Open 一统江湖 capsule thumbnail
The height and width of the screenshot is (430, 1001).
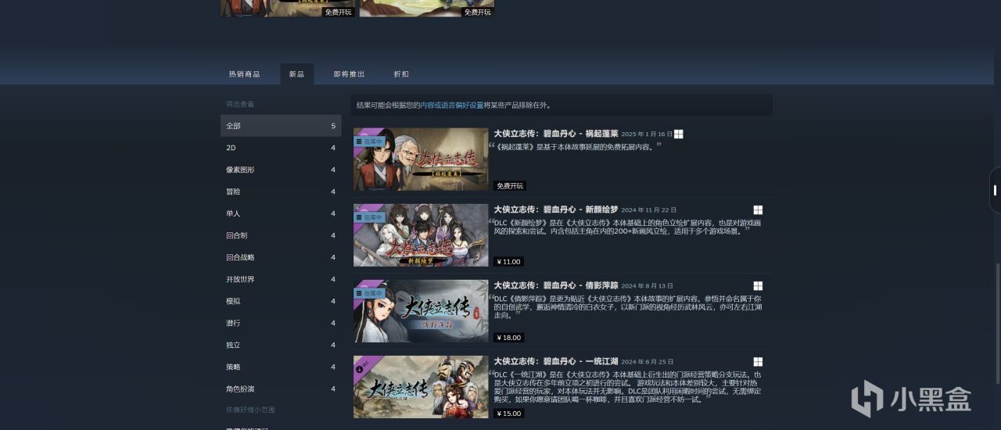coord(421,387)
